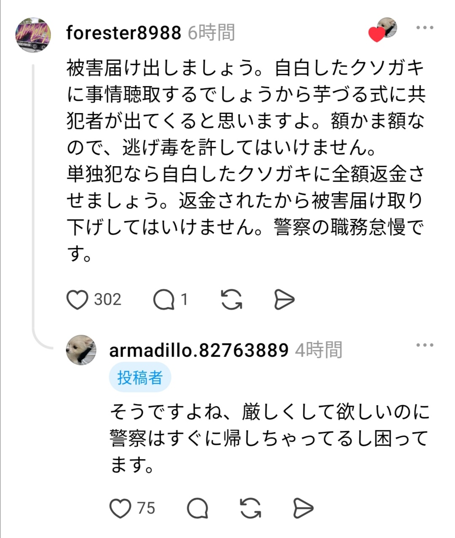Image resolution: width=455 pixels, height=538 pixels.
Task: Share armadillo.82763889's reply with paper plane icon
Action: click(303, 508)
